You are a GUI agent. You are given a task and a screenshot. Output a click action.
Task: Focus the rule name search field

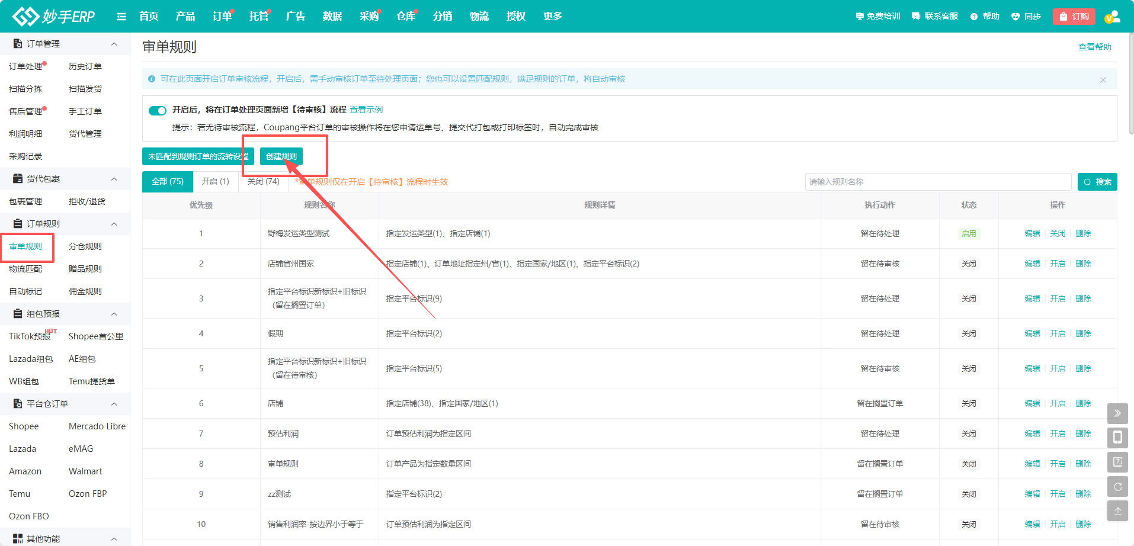point(937,182)
